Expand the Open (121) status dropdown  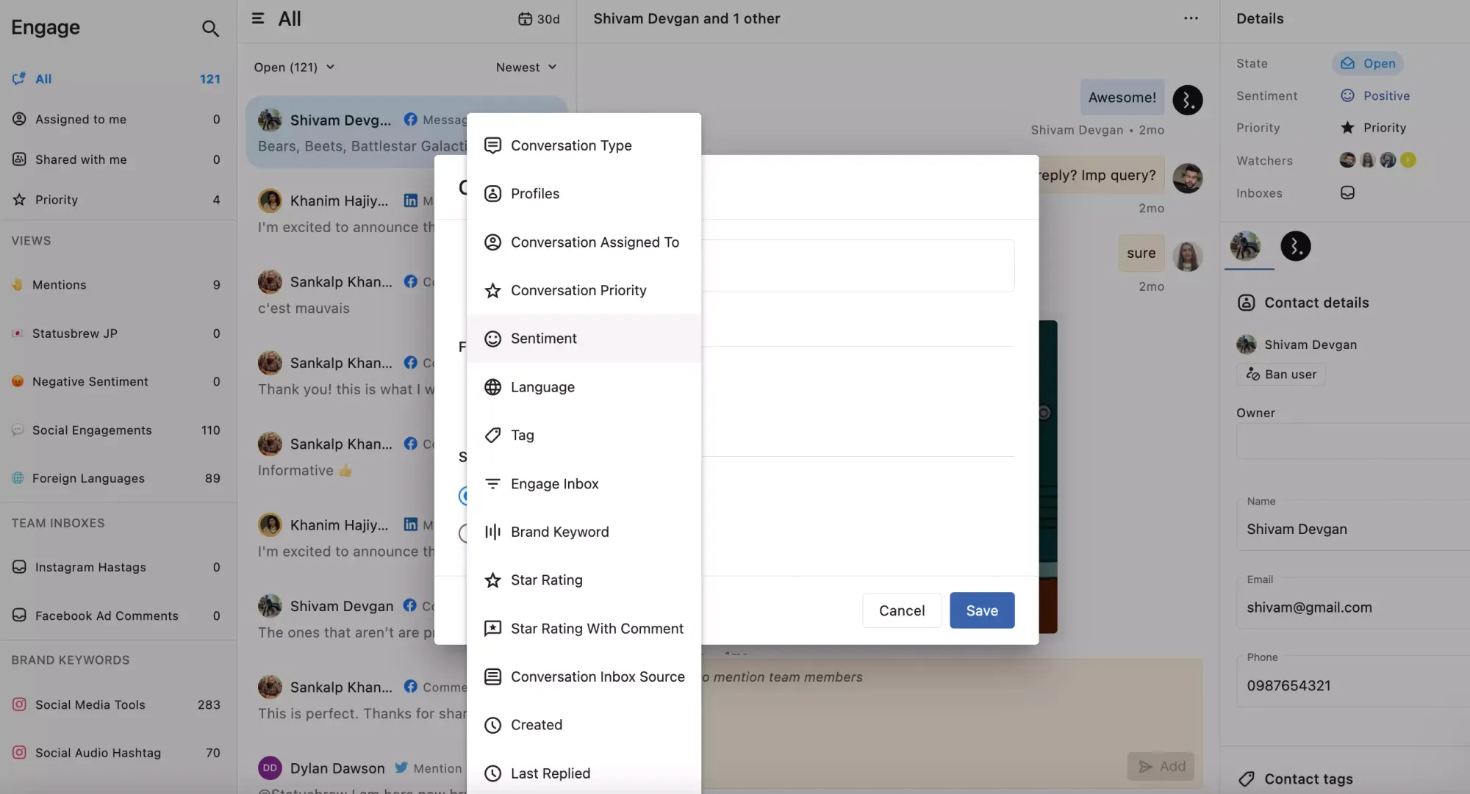point(294,68)
